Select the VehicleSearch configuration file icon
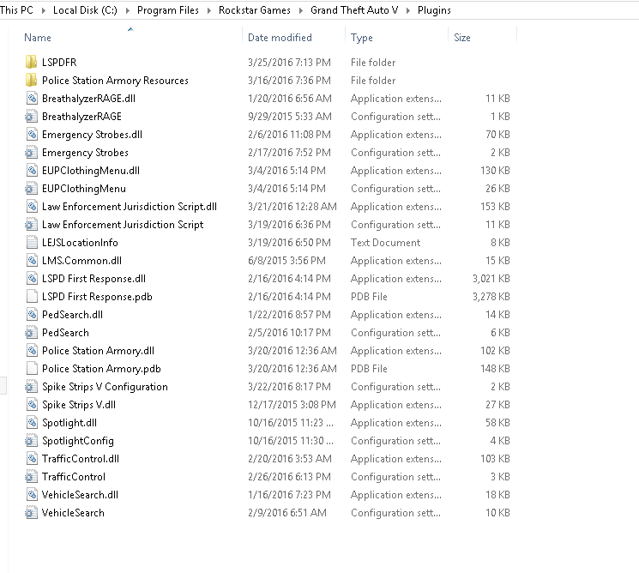Screen dimensions: 639x573 click(x=31, y=513)
